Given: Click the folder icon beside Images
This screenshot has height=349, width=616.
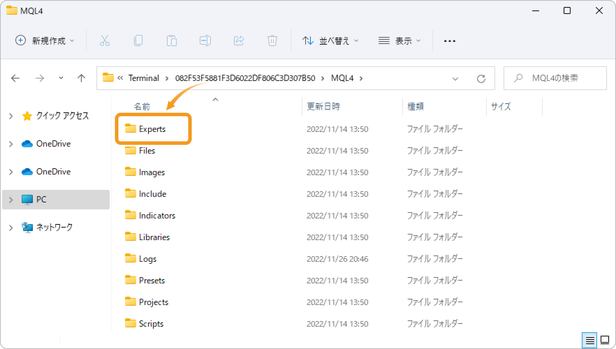Looking at the screenshot, I should click(x=131, y=172).
